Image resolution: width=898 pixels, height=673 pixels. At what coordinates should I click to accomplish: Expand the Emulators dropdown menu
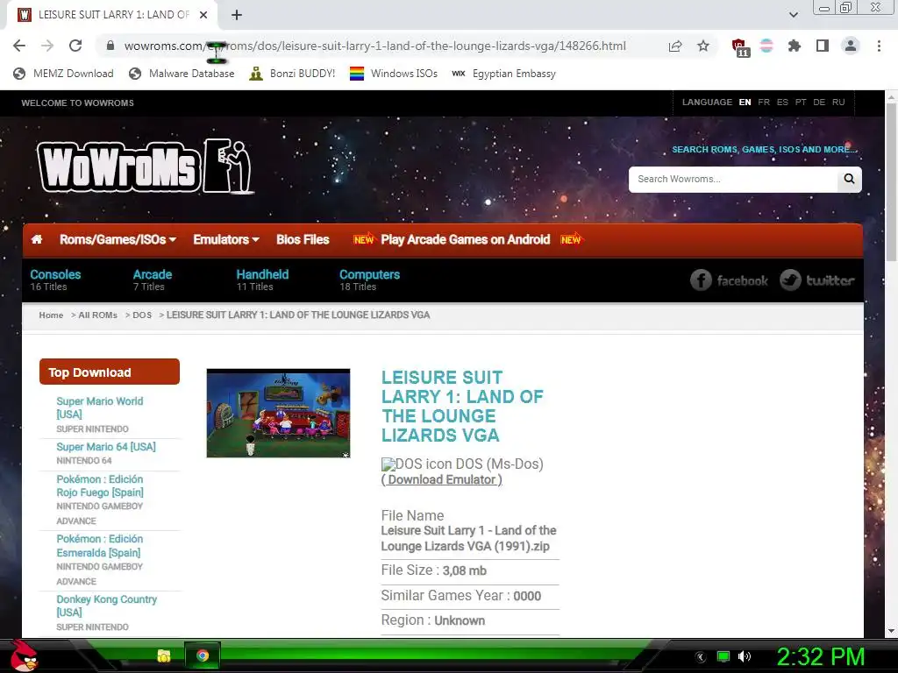226,239
